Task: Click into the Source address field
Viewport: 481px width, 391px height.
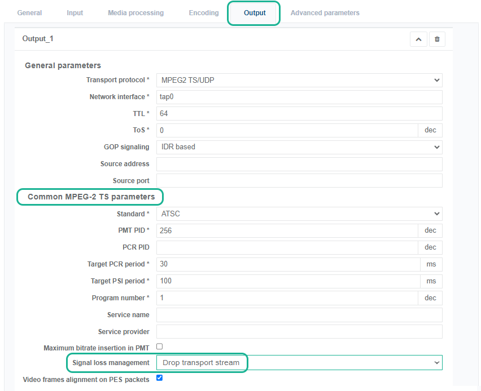Action: pos(299,164)
